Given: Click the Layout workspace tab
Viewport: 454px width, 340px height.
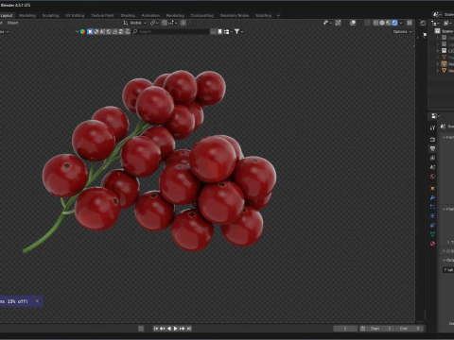Looking at the screenshot, I should 7,15.
